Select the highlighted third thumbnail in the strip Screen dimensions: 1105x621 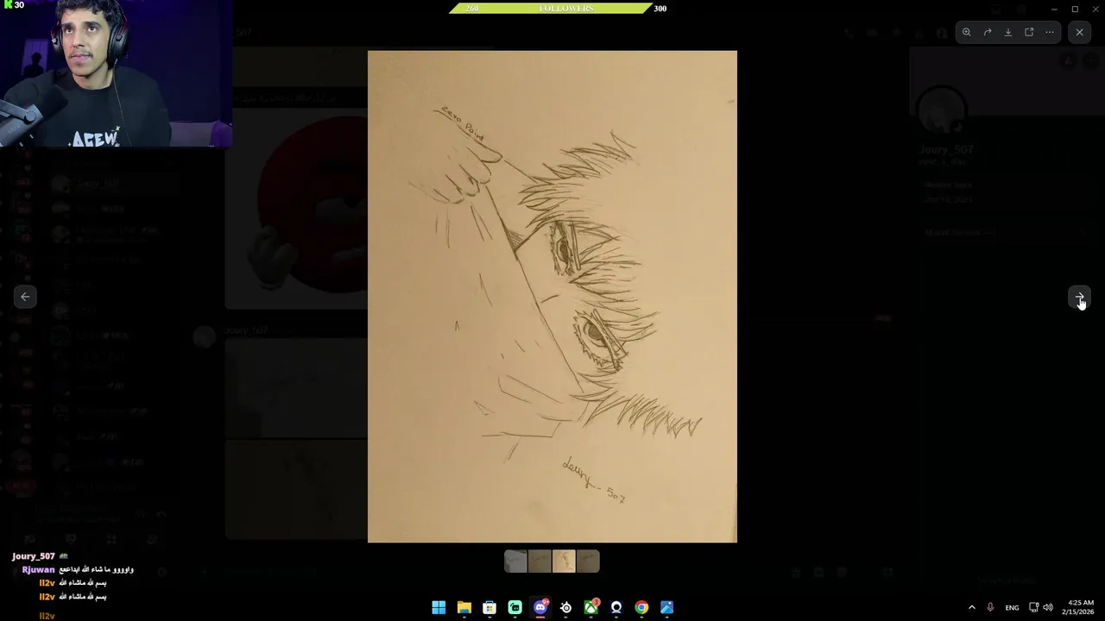tap(564, 561)
